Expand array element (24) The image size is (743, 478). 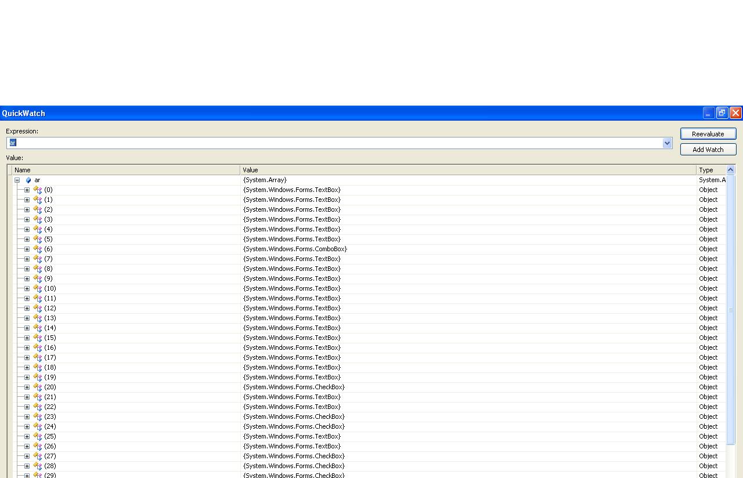coord(27,427)
